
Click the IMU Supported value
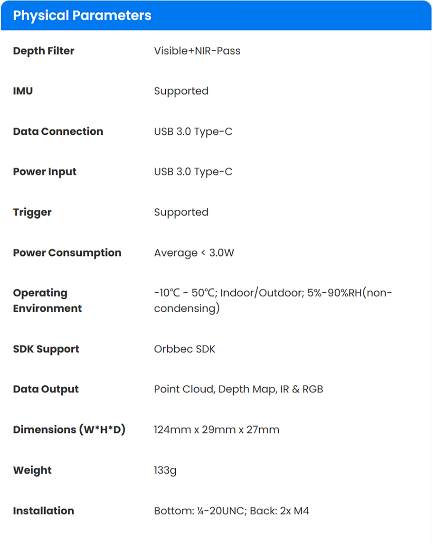[181, 92]
